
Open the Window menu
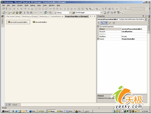coord(52,5)
